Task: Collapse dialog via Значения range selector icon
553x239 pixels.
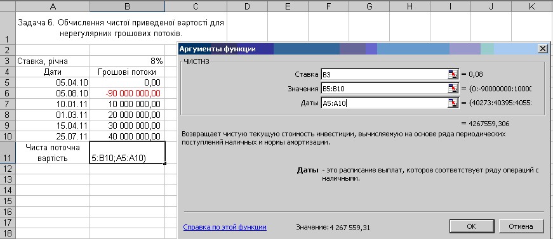Action: click(x=453, y=89)
